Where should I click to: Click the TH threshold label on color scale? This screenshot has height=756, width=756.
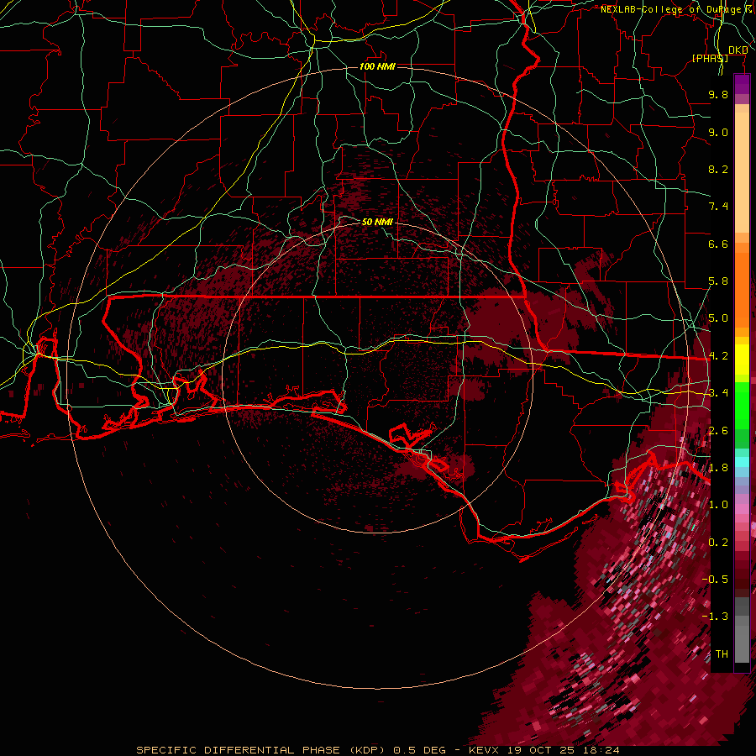(722, 654)
